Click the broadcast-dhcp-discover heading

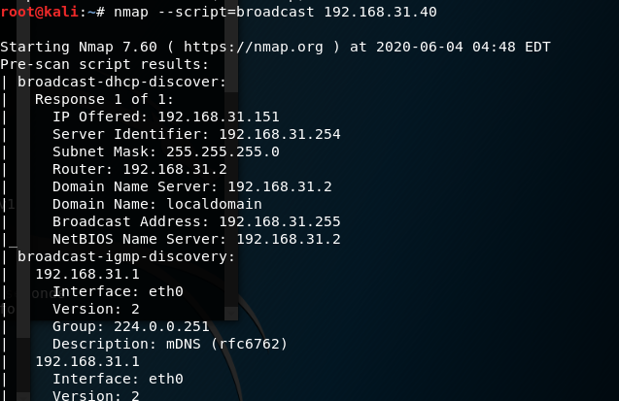120,82
